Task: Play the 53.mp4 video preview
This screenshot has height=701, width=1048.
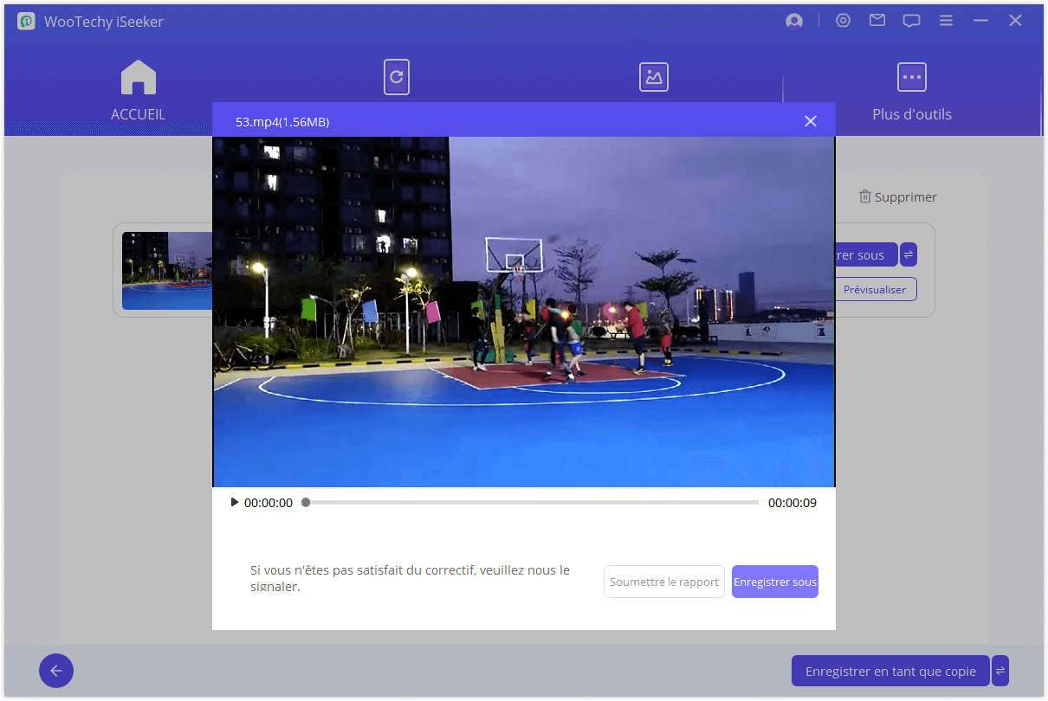Action: coord(235,502)
